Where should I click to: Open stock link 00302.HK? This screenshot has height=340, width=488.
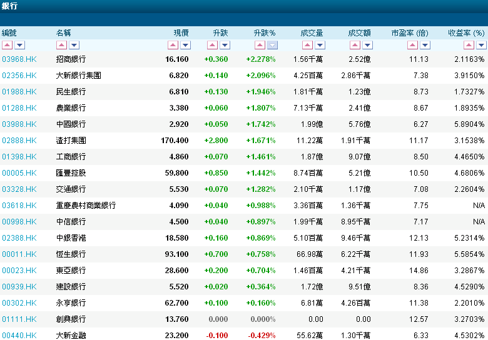coord(19,303)
